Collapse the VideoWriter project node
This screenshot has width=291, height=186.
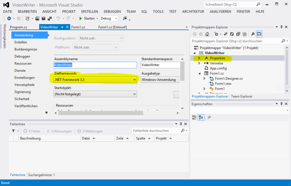194,53
